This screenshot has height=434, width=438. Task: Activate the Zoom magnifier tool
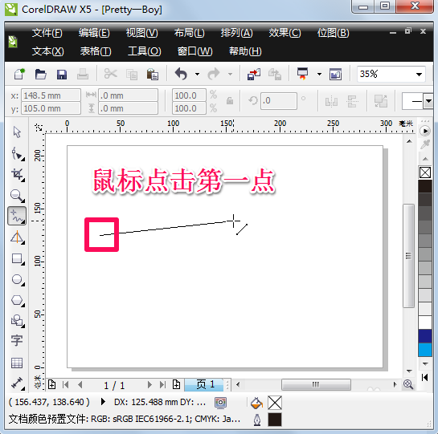(x=18, y=196)
